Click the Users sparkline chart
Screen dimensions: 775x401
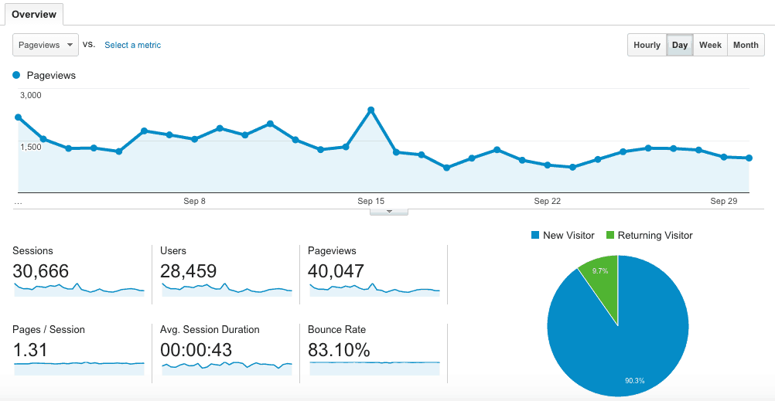pyautogui.click(x=227, y=289)
